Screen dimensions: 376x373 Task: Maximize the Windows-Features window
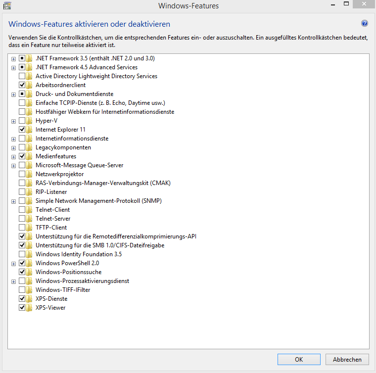[346, 4]
